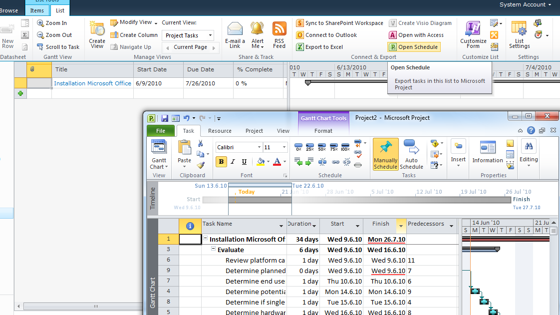
Task: Click Zoom In in Gantt View group
Action: point(52,23)
